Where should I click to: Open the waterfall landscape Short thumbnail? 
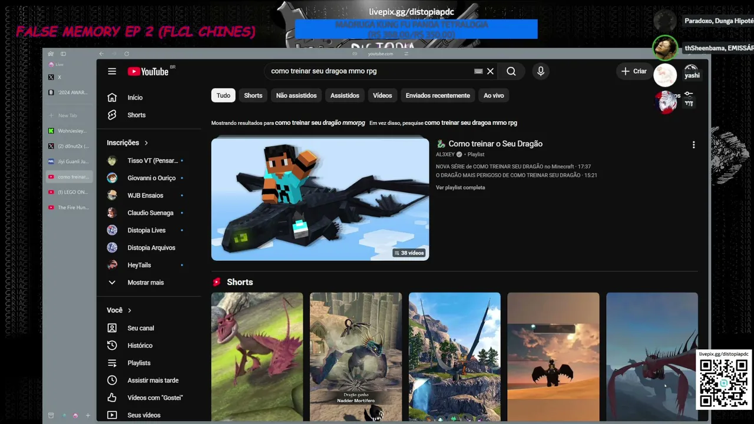coord(455,357)
